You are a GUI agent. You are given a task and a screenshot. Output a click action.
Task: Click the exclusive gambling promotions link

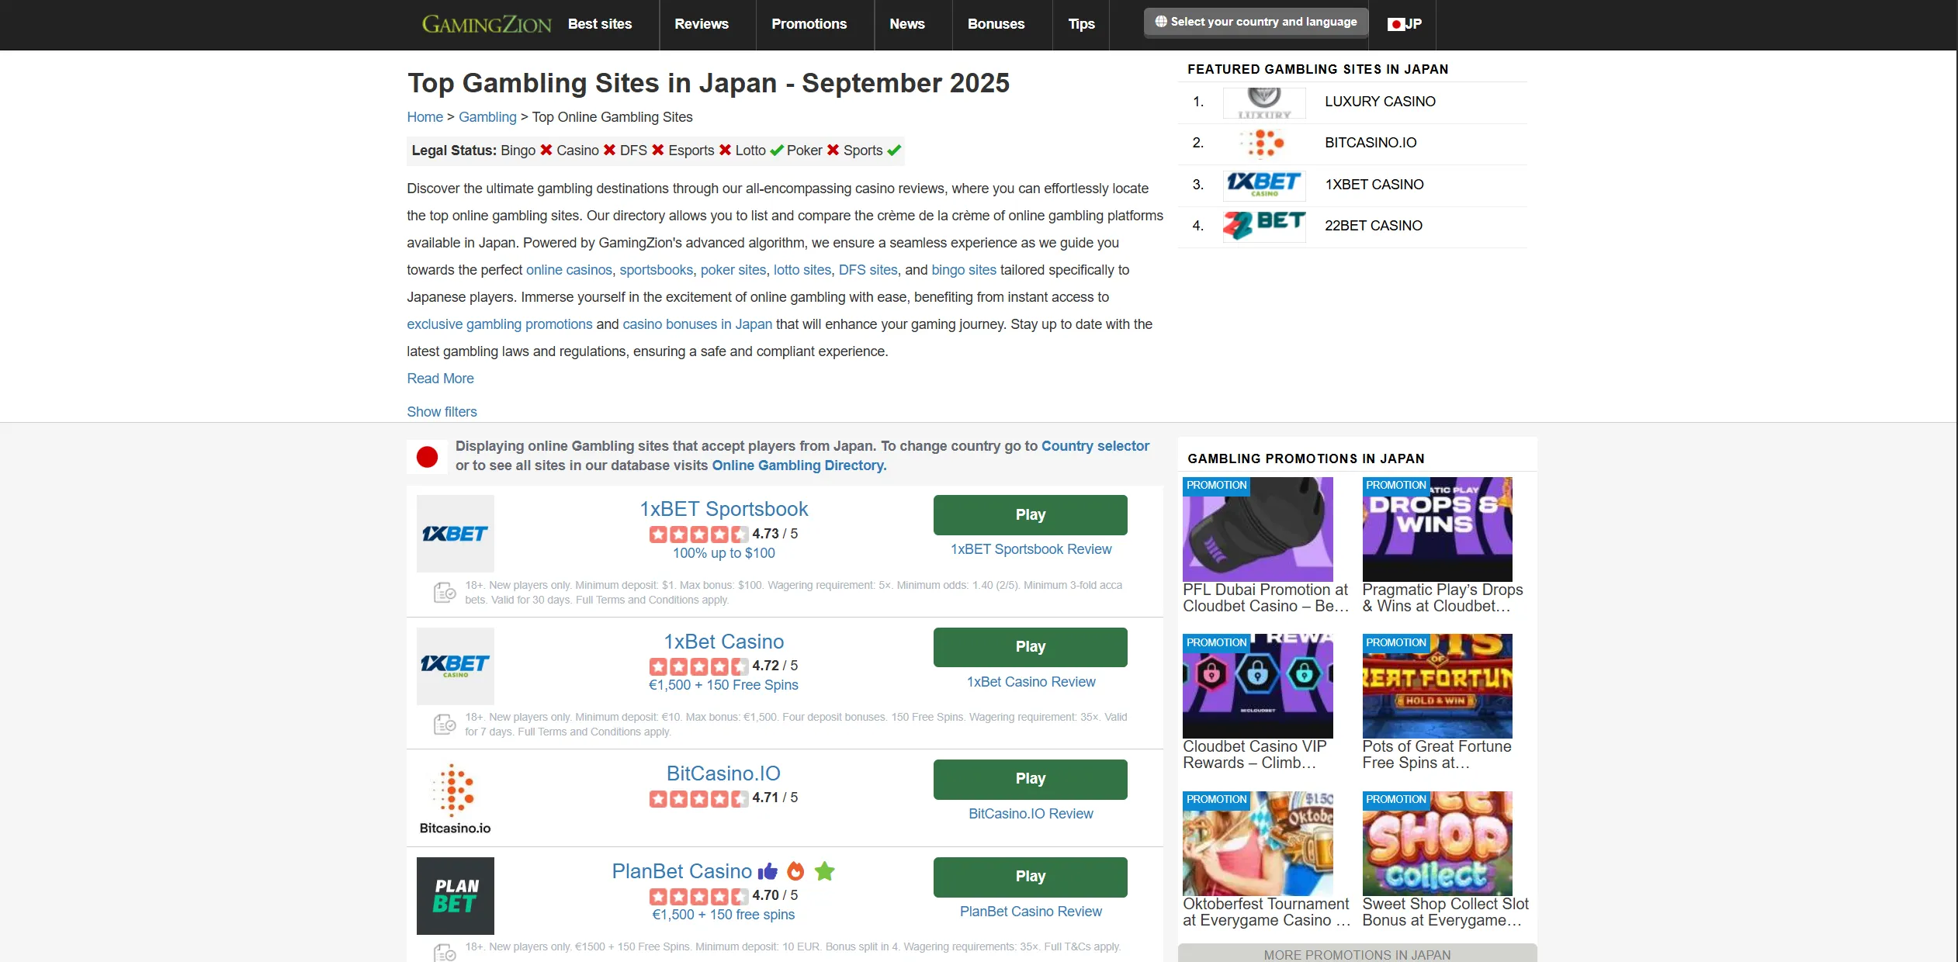tap(499, 324)
